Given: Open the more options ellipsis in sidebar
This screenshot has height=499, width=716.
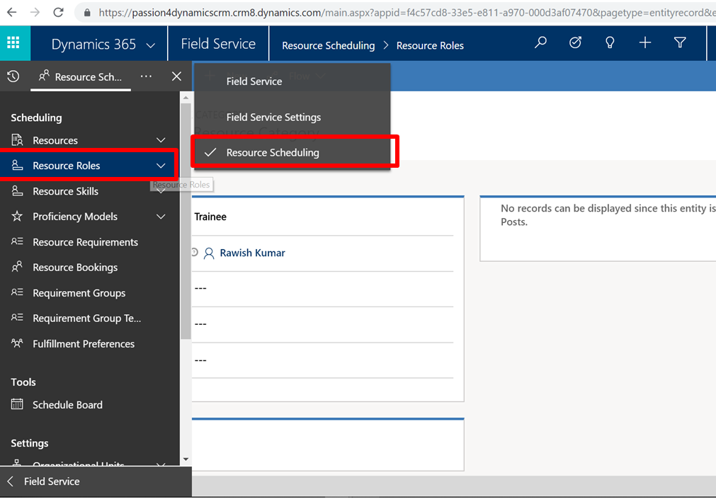Looking at the screenshot, I should pos(146,76).
